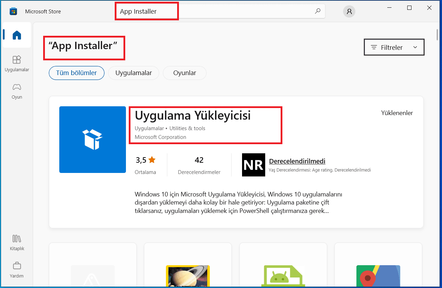This screenshot has height=288, width=442.
Task: Click the "App Installer" results heading
Action: [x=83, y=46]
